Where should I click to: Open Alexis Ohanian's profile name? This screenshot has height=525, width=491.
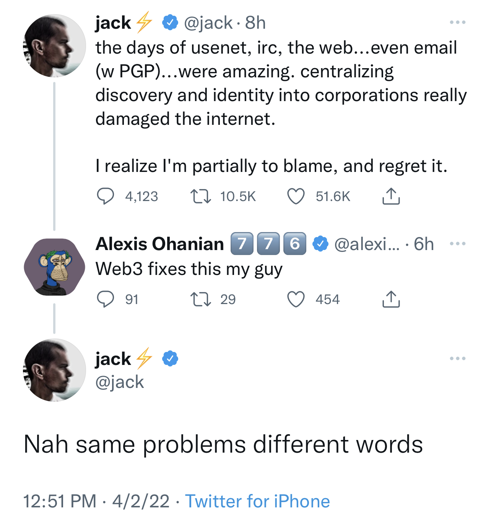[x=159, y=244]
